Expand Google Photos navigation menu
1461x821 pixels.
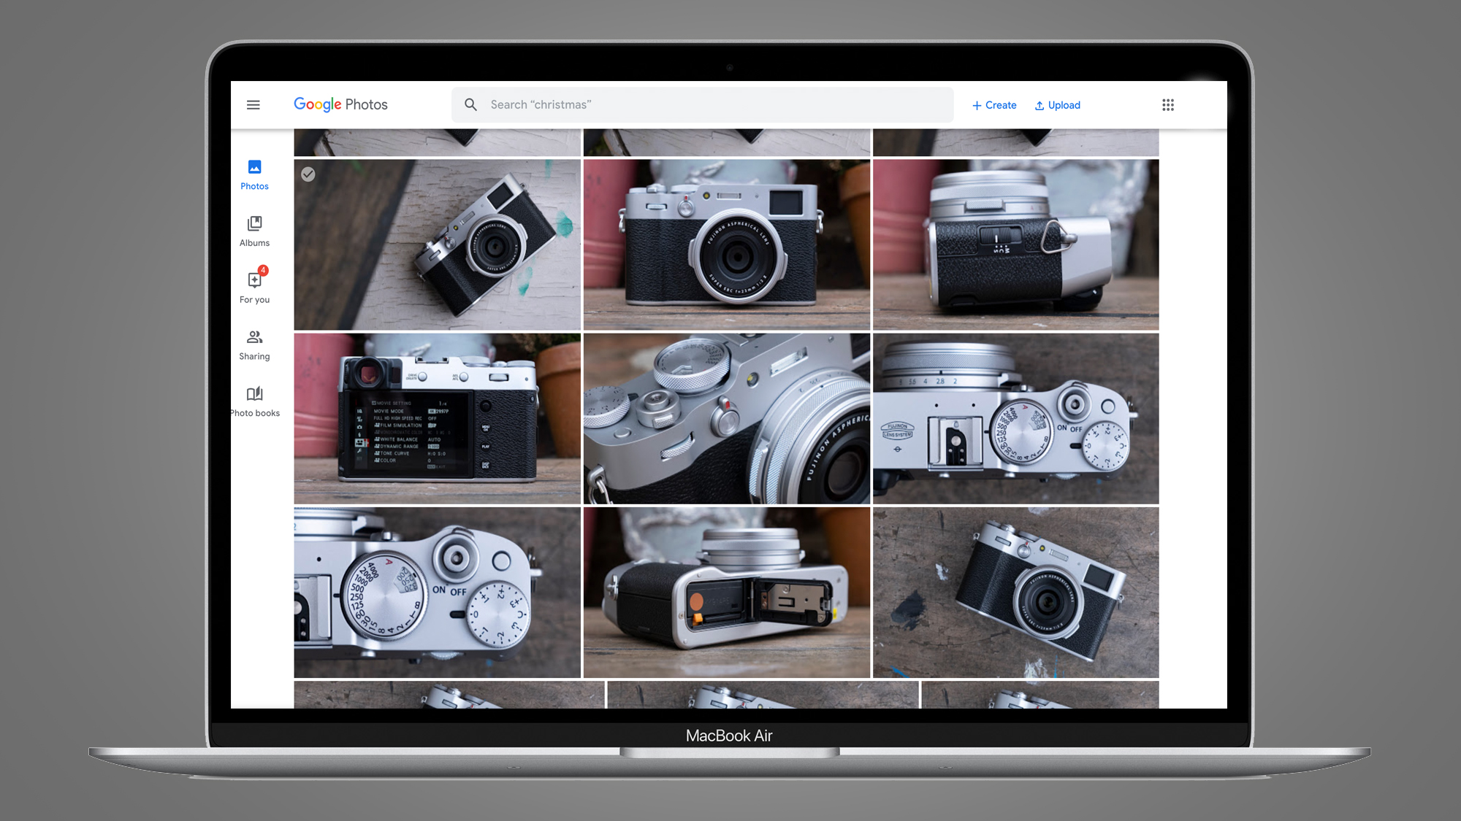coord(253,104)
